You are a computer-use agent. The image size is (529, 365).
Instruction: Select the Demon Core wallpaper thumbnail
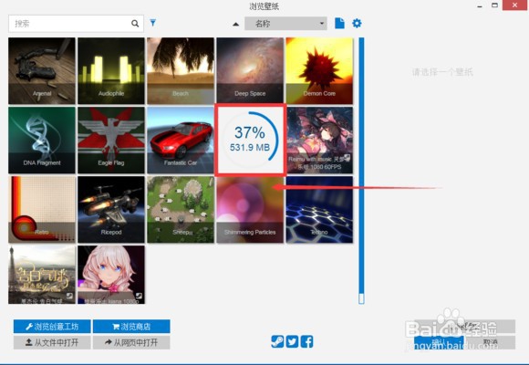click(x=319, y=71)
